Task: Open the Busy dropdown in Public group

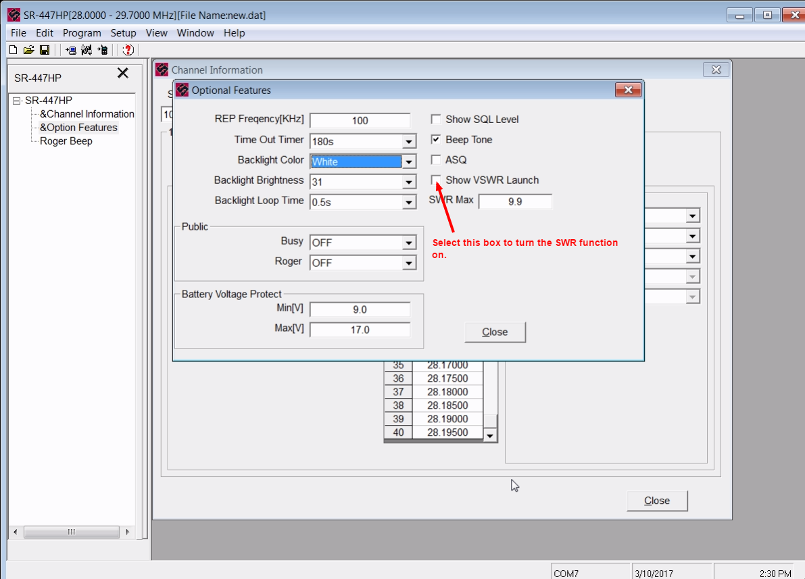Action: (409, 243)
